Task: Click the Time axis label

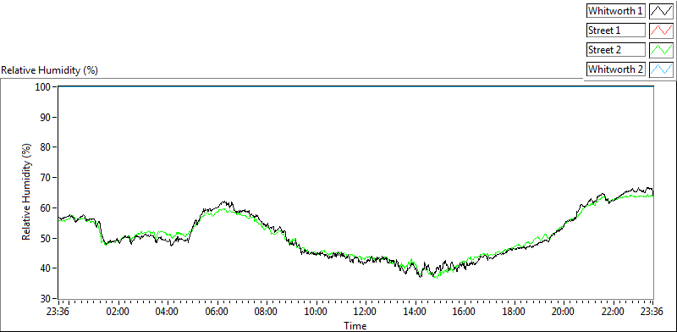Action: (355, 325)
